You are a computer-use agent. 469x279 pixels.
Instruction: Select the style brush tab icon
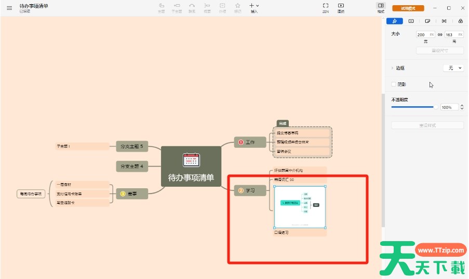395,21
